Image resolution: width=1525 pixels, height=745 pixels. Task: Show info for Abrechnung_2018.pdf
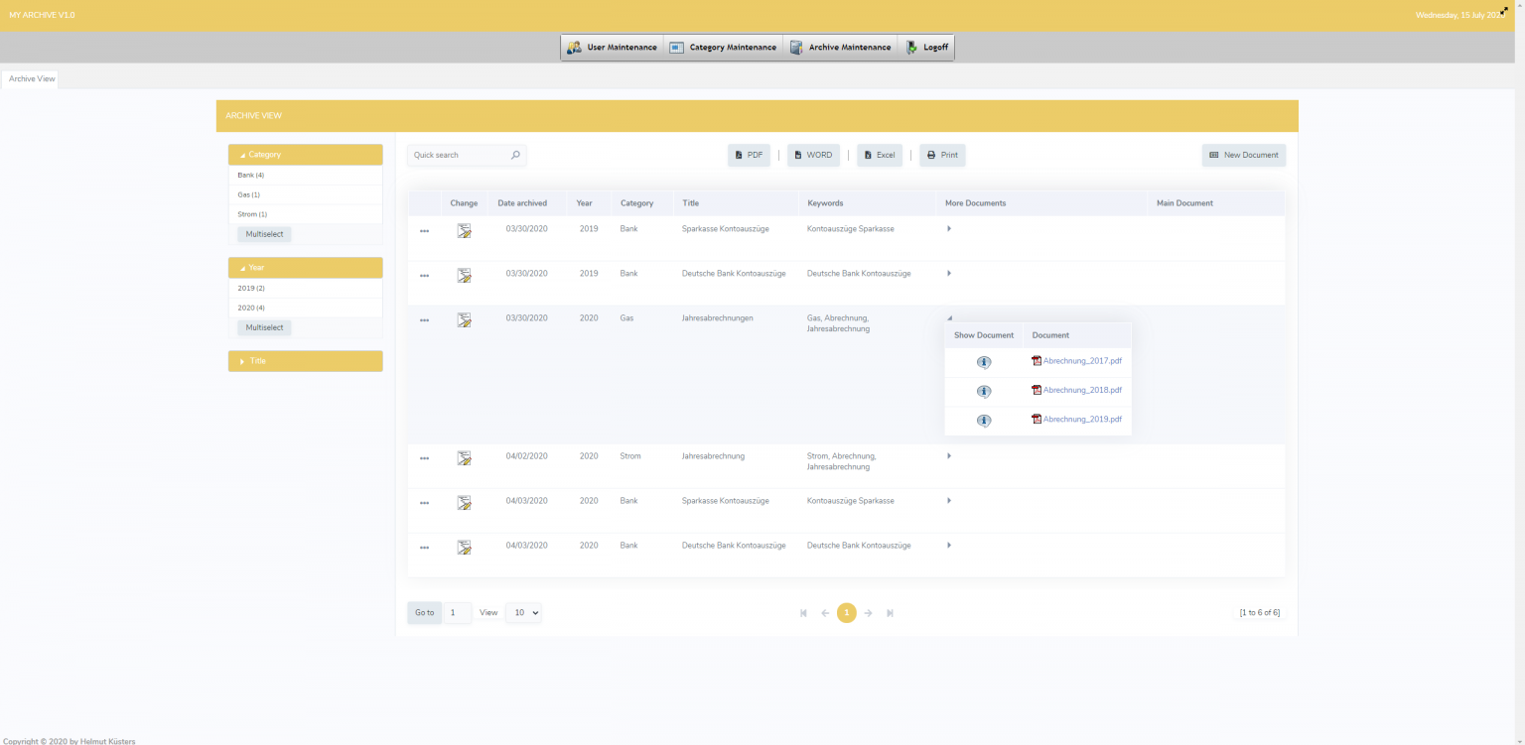pos(984,391)
